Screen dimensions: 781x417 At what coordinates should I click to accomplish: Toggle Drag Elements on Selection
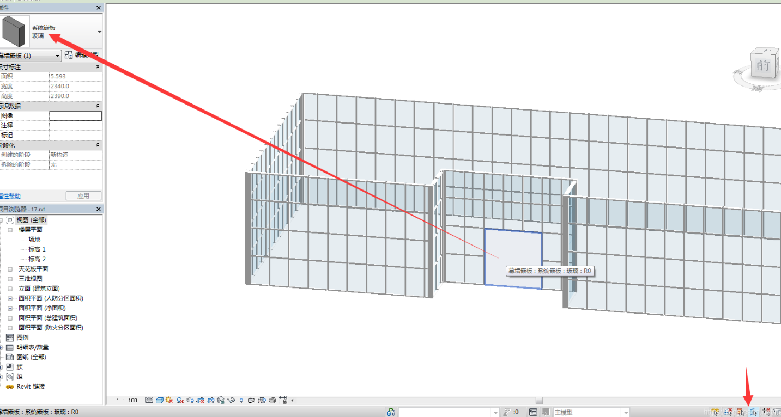pos(766,413)
